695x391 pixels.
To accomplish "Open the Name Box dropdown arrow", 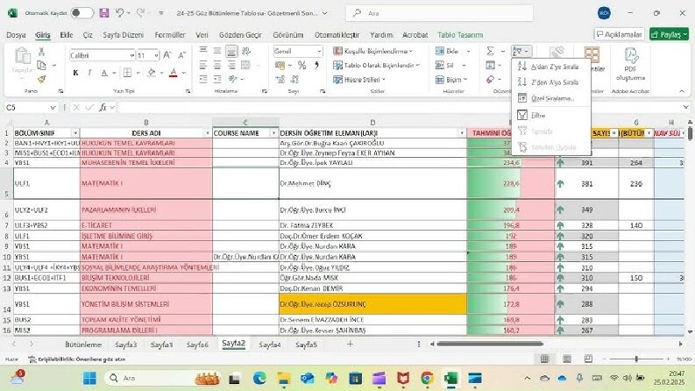I will click(x=53, y=108).
